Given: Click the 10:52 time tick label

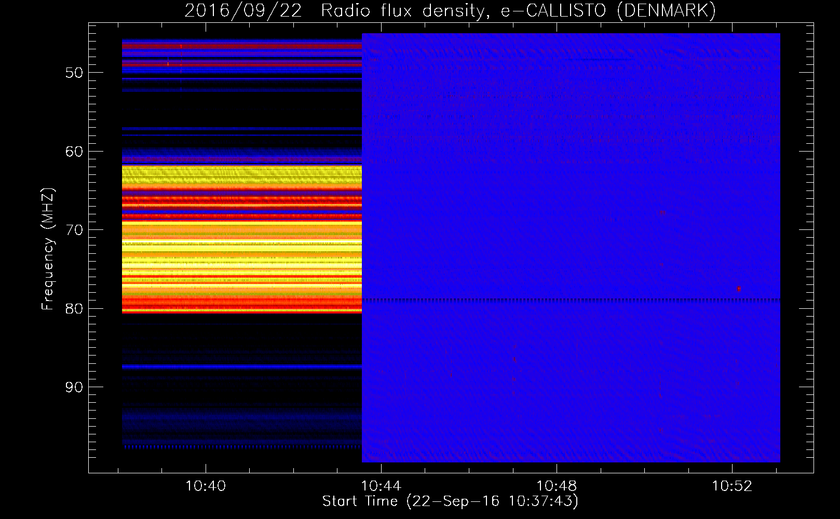Looking at the screenshot, I should pyautogui.click(x=732, y=486).
